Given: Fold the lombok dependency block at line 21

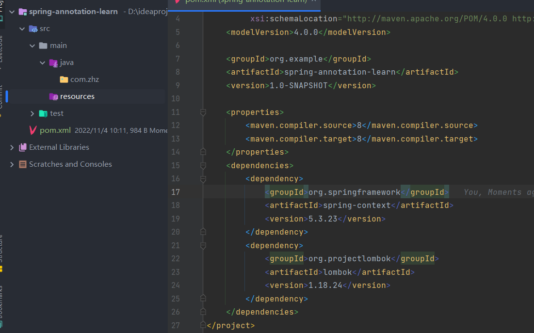Looking at the screenshot, I should click(x=203, y=246).
